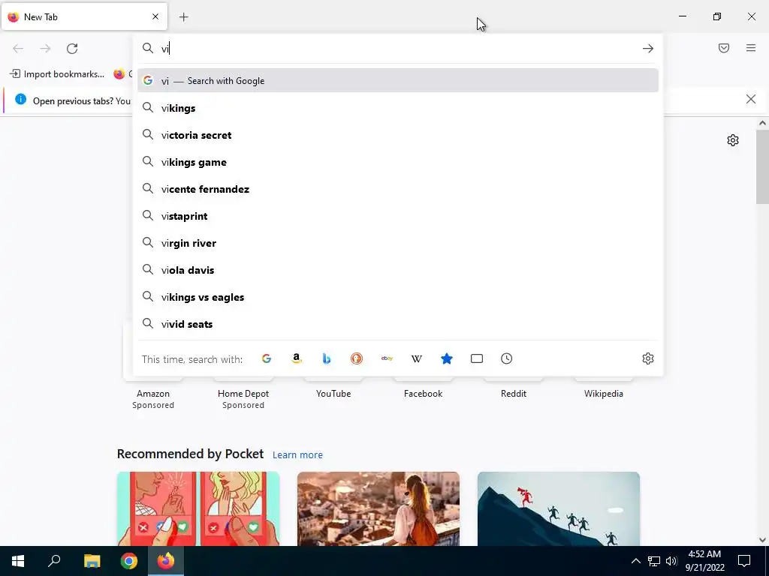Pick the 'vivid seats' suggestion
This screenshot has height=576, width=769.
tap(398, 324)
